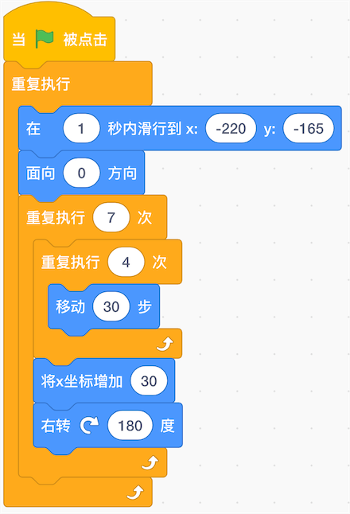Edit the repeat count 4 field
This screenshot has width=350, height=514.
[126, 262]
